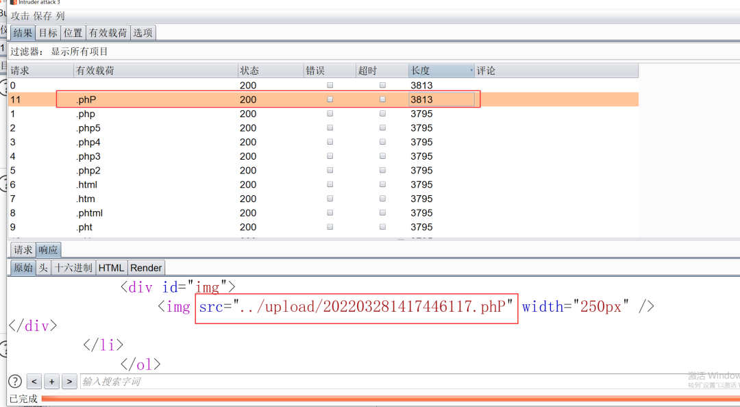The width and height of the screenshot is (740, 407).
Task: Switch to the 十六进制 response view tab
Action: pos(73,268)
